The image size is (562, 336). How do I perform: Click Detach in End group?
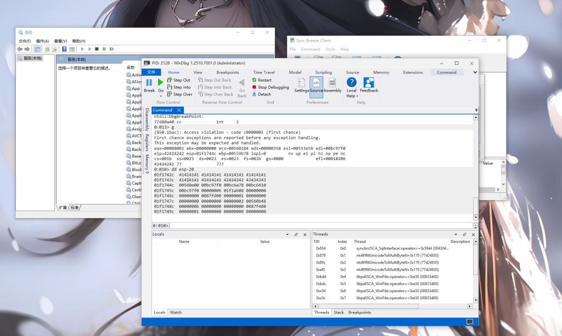(x=261, y=94)
